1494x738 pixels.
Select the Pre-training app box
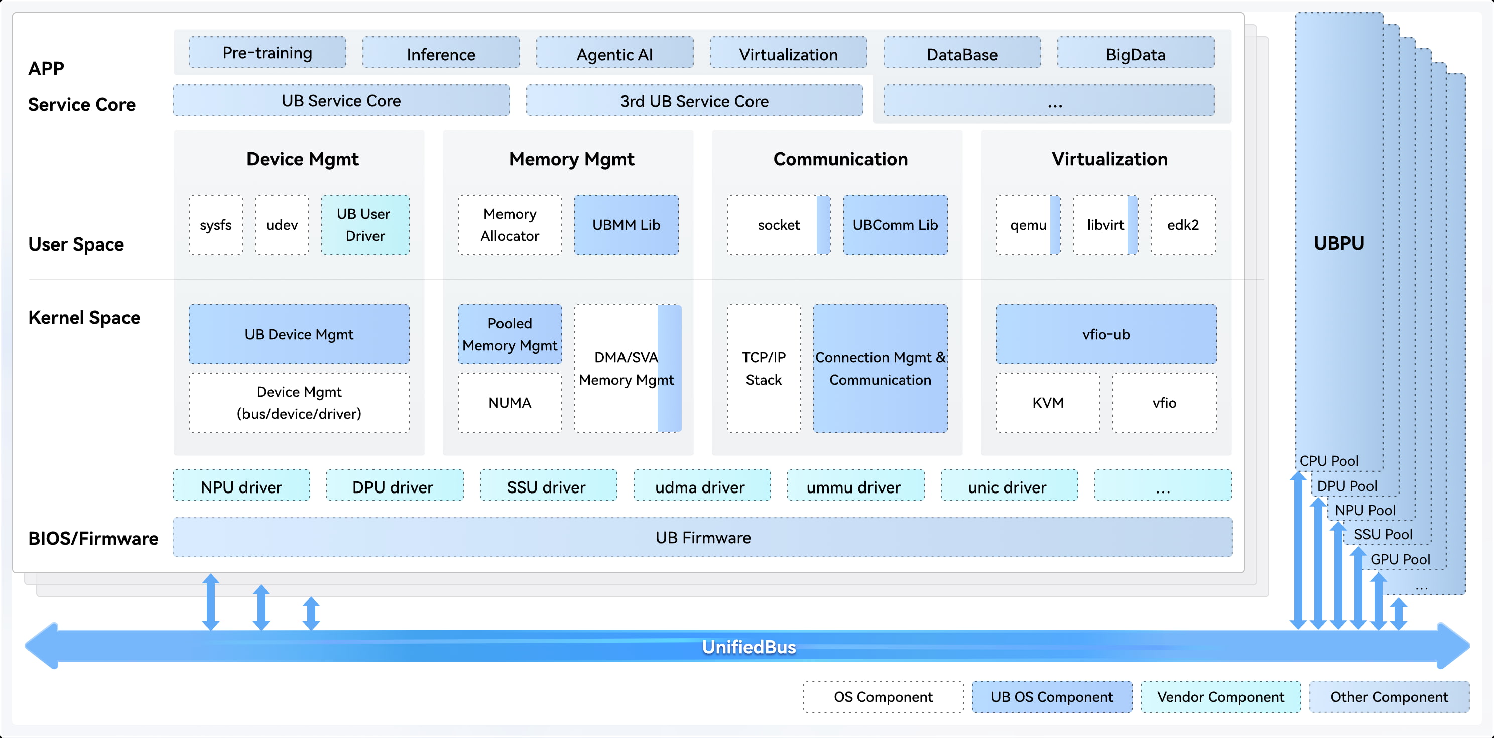click(268, 53)
